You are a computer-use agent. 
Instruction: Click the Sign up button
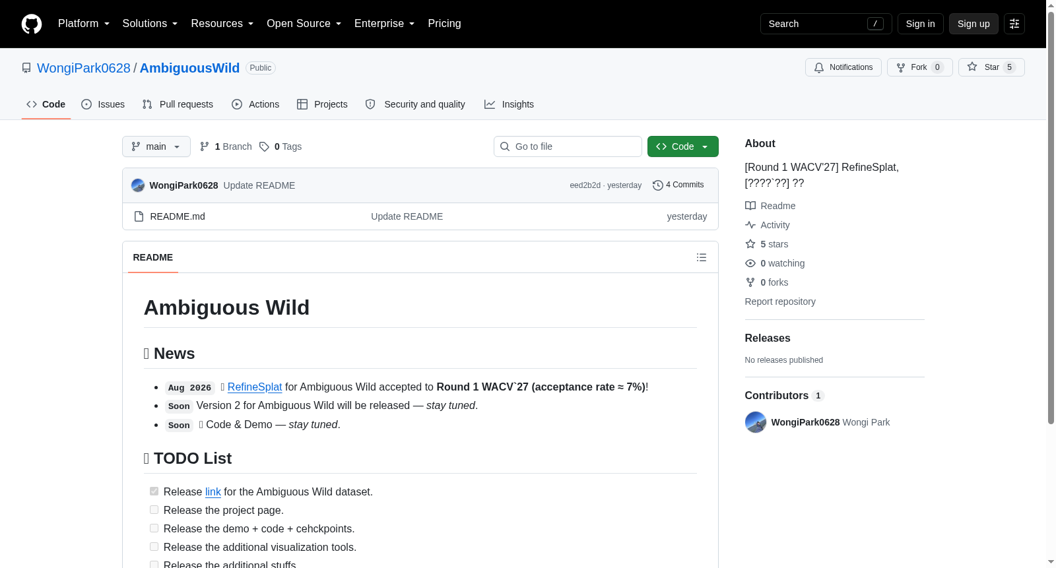[x=973, y=24]
